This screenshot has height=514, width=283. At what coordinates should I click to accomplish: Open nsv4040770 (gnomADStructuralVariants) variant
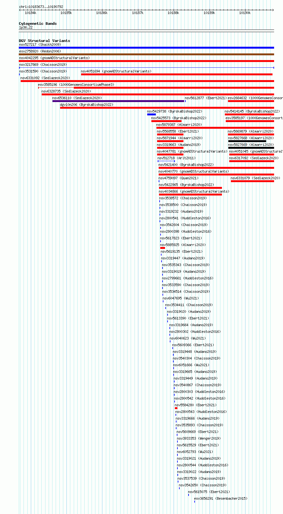tap(194, 171)
